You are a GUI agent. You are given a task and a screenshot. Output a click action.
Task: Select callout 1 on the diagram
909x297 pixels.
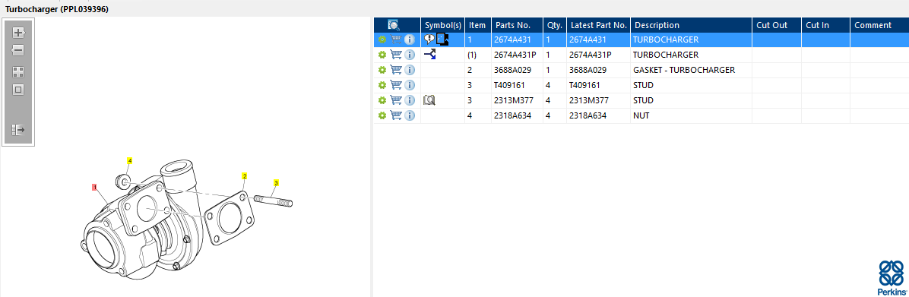click(x=94, y=187)
